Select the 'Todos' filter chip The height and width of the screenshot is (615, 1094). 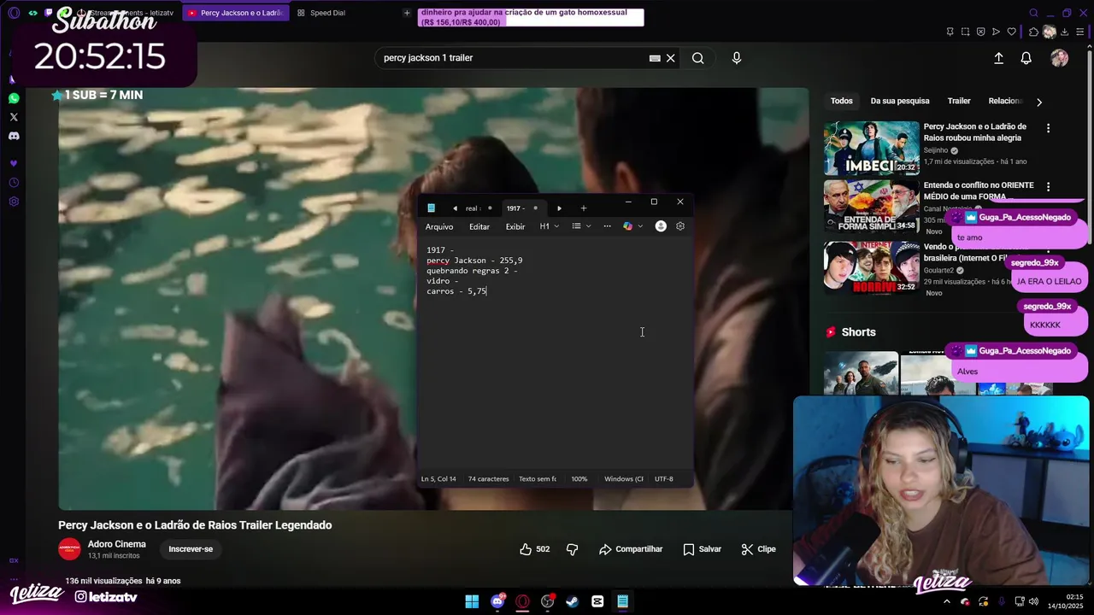pos(842,101)
